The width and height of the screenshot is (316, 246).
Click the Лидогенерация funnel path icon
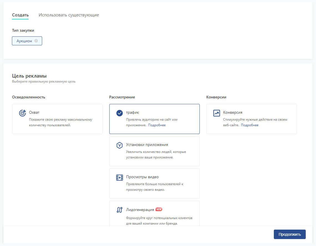[119, 210]
